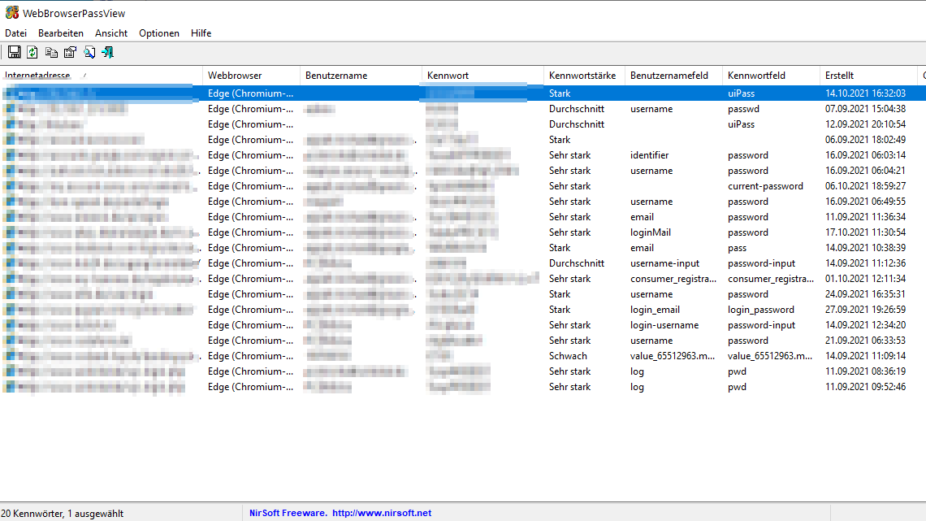Sort by the Kennwort column header
This screenshot has height=521, width=926.
482,76
